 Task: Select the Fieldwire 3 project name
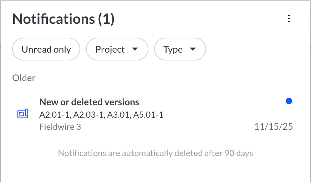pyautogui.click(x=60, y=127)
